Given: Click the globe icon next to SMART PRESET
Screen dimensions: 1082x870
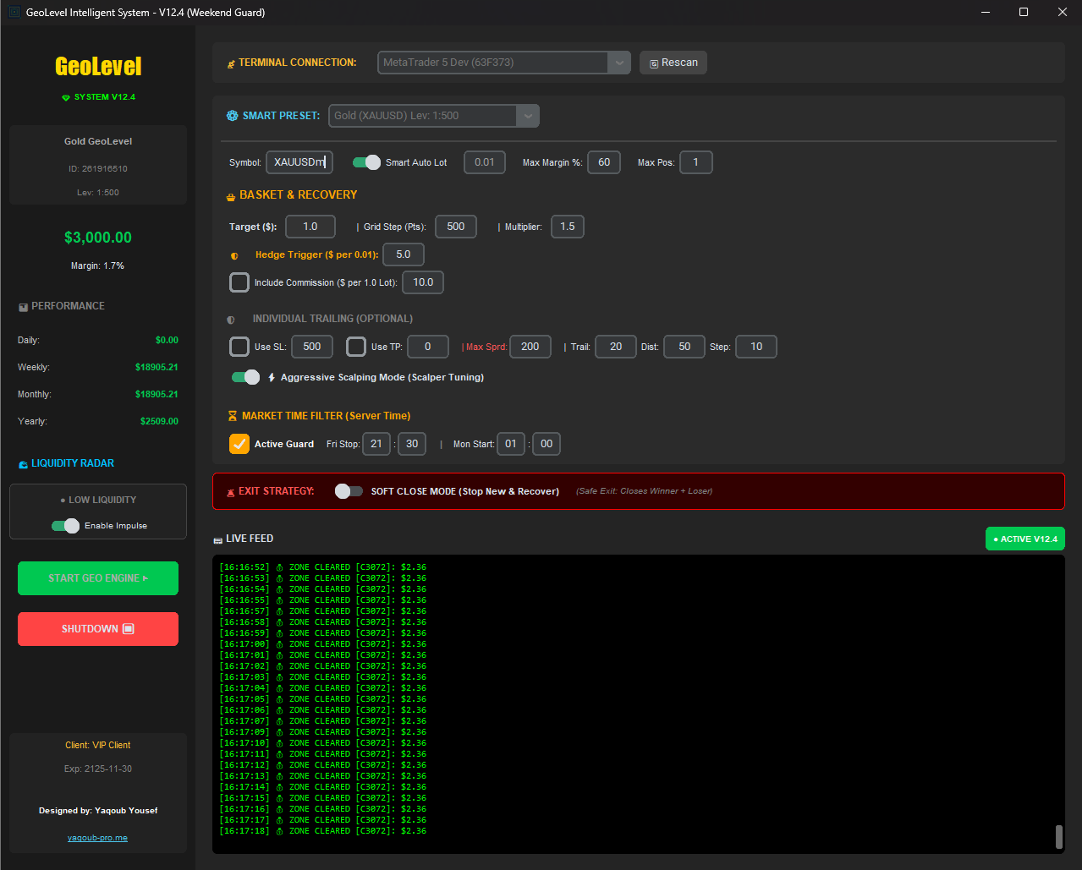Looking at the screenshot, I should [x=232, y=116].
